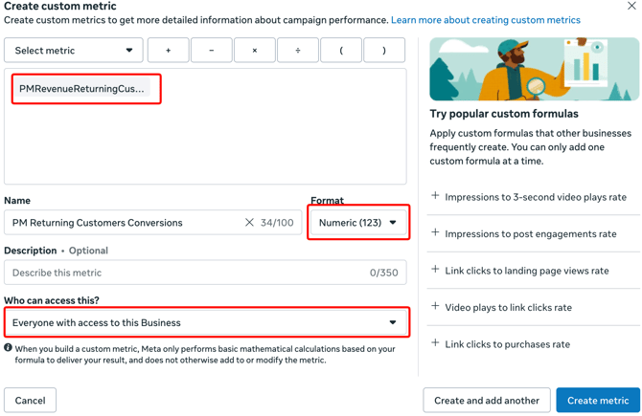
Task: Add Impressions to 3-second video plays rate
Action: tap(534, 197)
